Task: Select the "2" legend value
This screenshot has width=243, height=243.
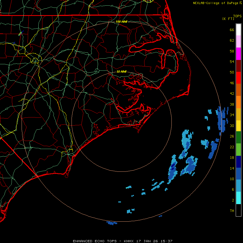Action: click(233, 200)
